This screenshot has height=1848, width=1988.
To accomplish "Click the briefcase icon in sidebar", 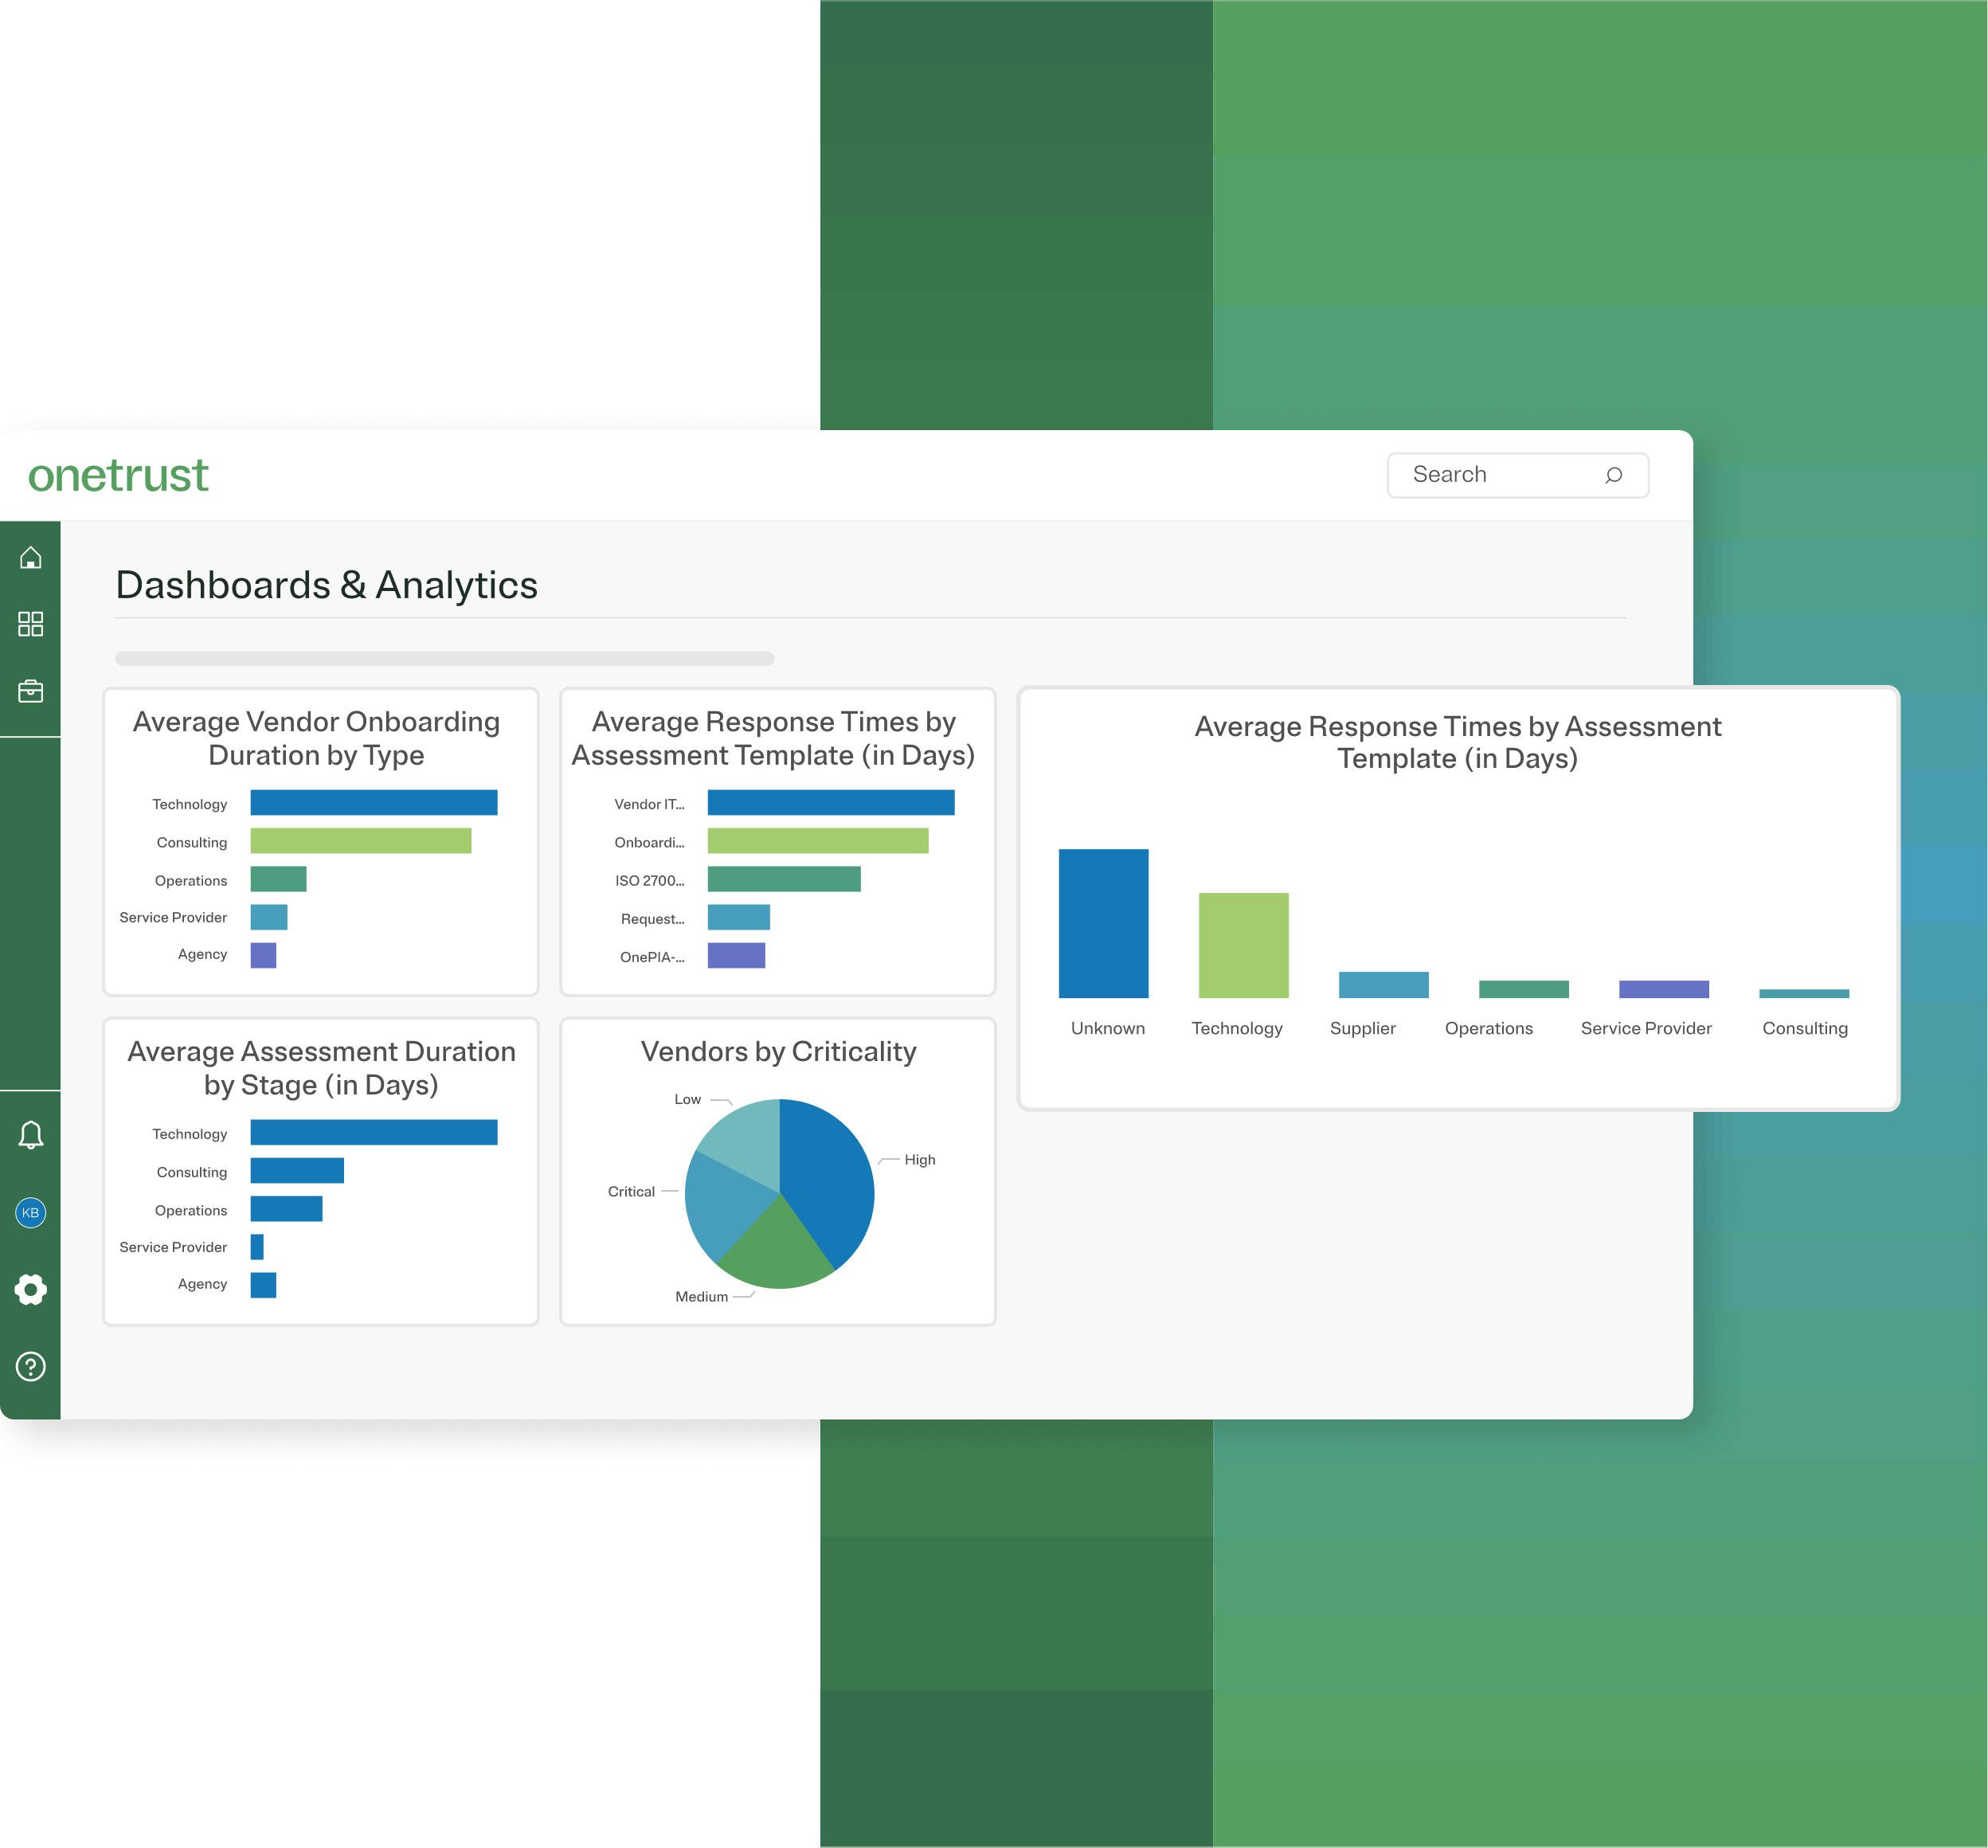I will 30,691.
